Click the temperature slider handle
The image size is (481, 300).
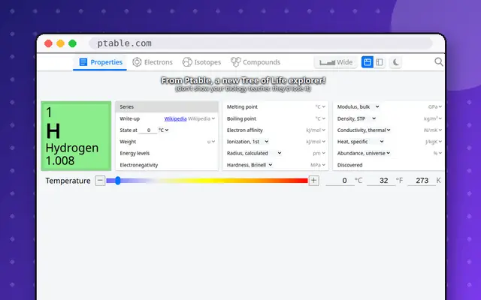tap(118, 181)
